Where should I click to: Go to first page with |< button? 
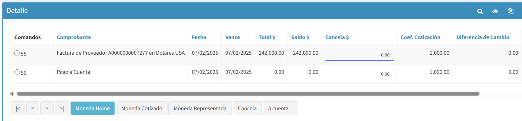point(18,108)
